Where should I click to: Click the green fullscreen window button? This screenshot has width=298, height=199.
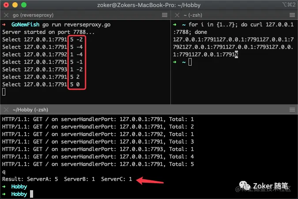24,5
